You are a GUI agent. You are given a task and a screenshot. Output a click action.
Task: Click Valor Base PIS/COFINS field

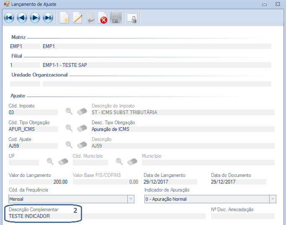[106, 182]
